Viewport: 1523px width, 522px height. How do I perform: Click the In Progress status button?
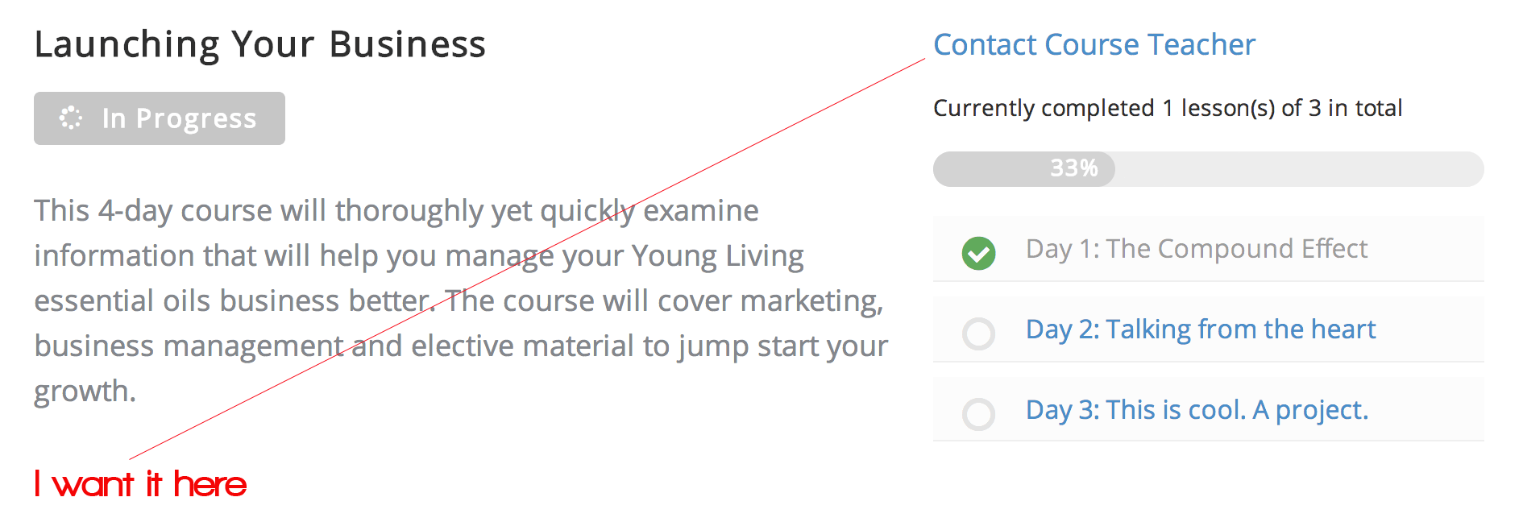point(160,118)
